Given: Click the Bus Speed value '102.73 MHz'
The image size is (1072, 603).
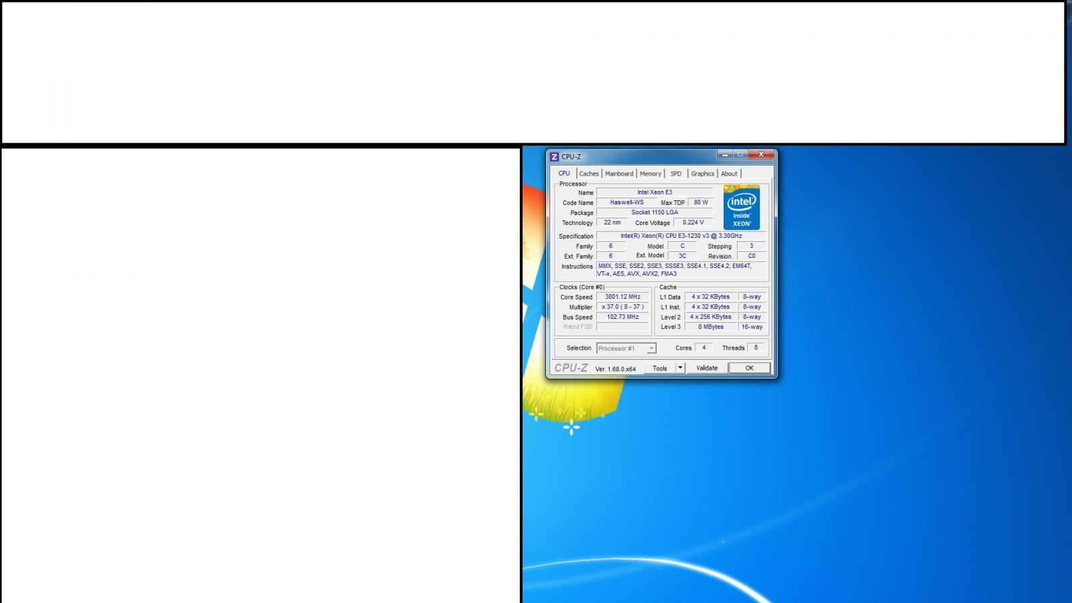Looking at the screenshot, I should [x=622, y=317].
